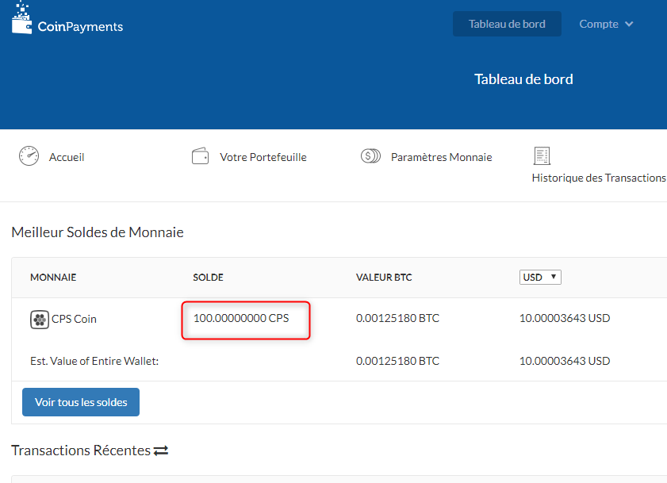The image size is (667, 483).
Task: Click the Voir tous les soldes button
Action: 81,402
